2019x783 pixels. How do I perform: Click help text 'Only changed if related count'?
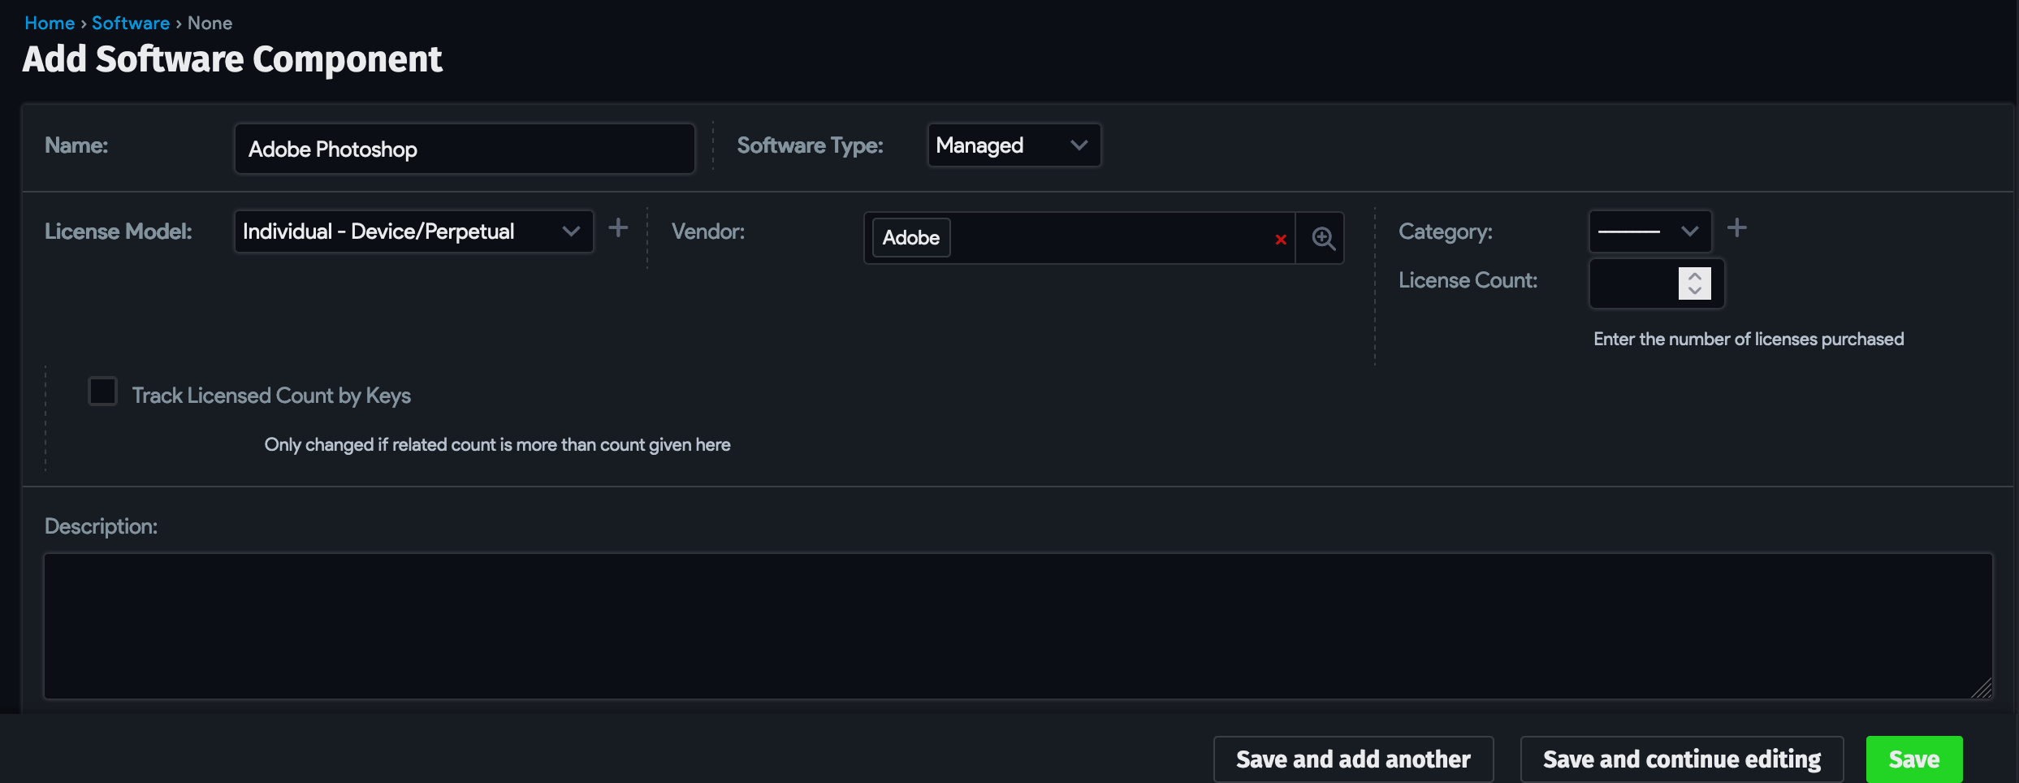click(x=497, y=444)
